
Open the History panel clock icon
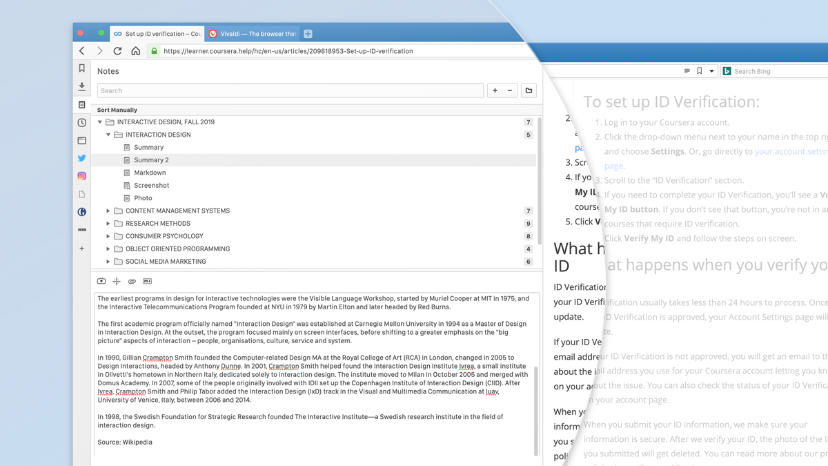point(82,123)
